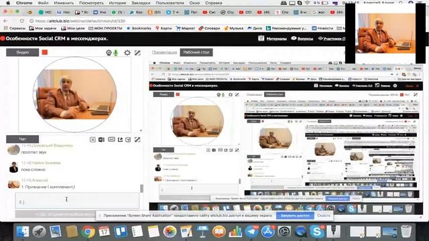Viewport: 429px width, 241px height.
Task: Open Numbers bar-chart icon in the Dock
Action: click(x=235, y=232)
